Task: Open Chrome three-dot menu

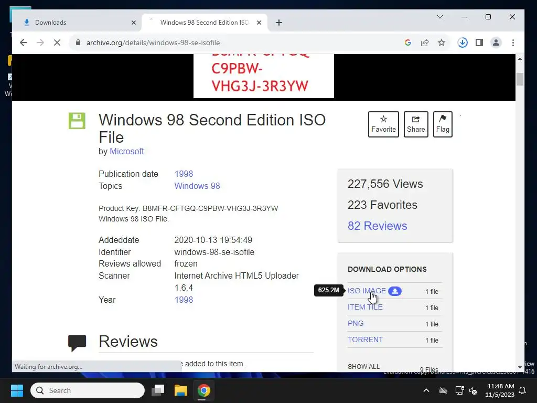Action: click(513, 43)
